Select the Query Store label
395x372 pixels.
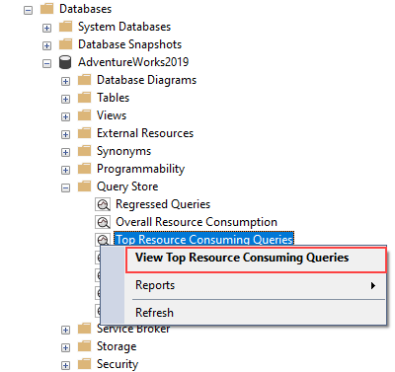pos(127,186)
